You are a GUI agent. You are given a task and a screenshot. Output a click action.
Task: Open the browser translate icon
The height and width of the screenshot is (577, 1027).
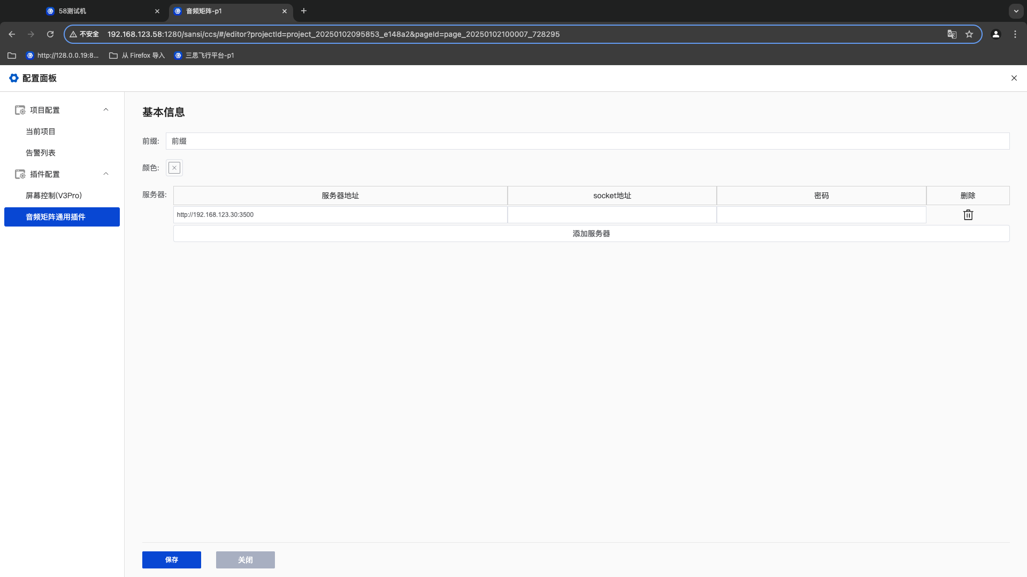952,34
